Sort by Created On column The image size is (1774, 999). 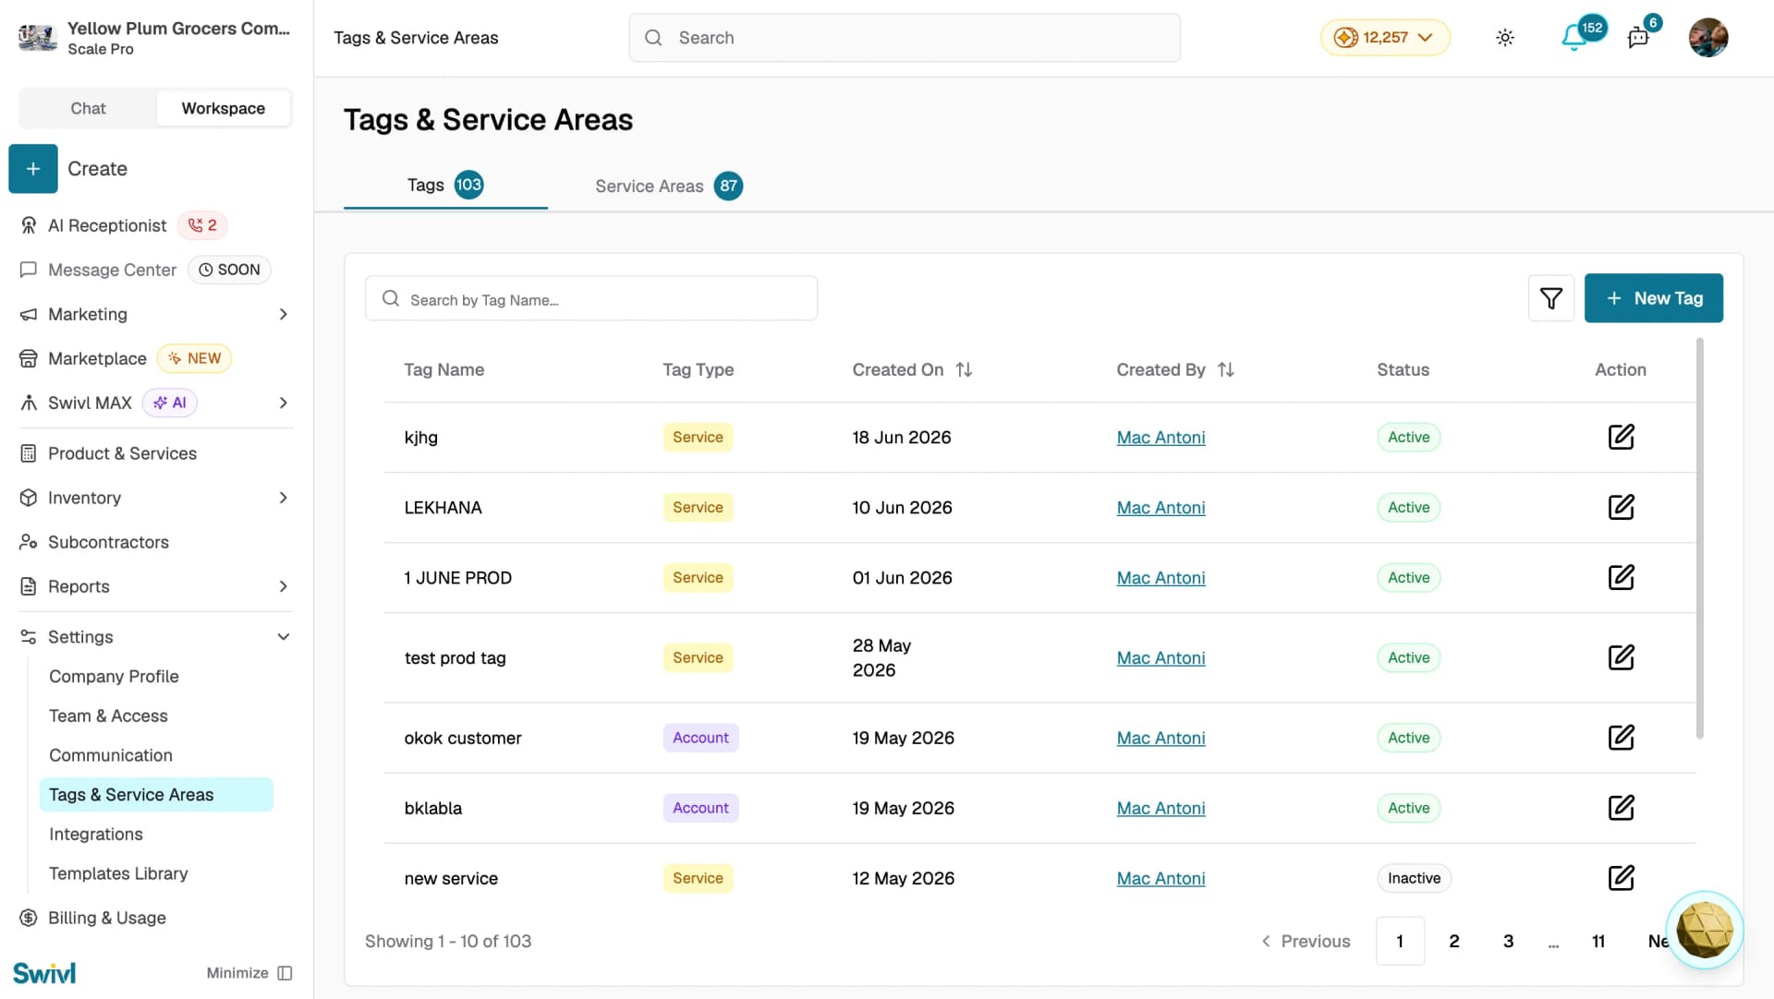[964, 369]
